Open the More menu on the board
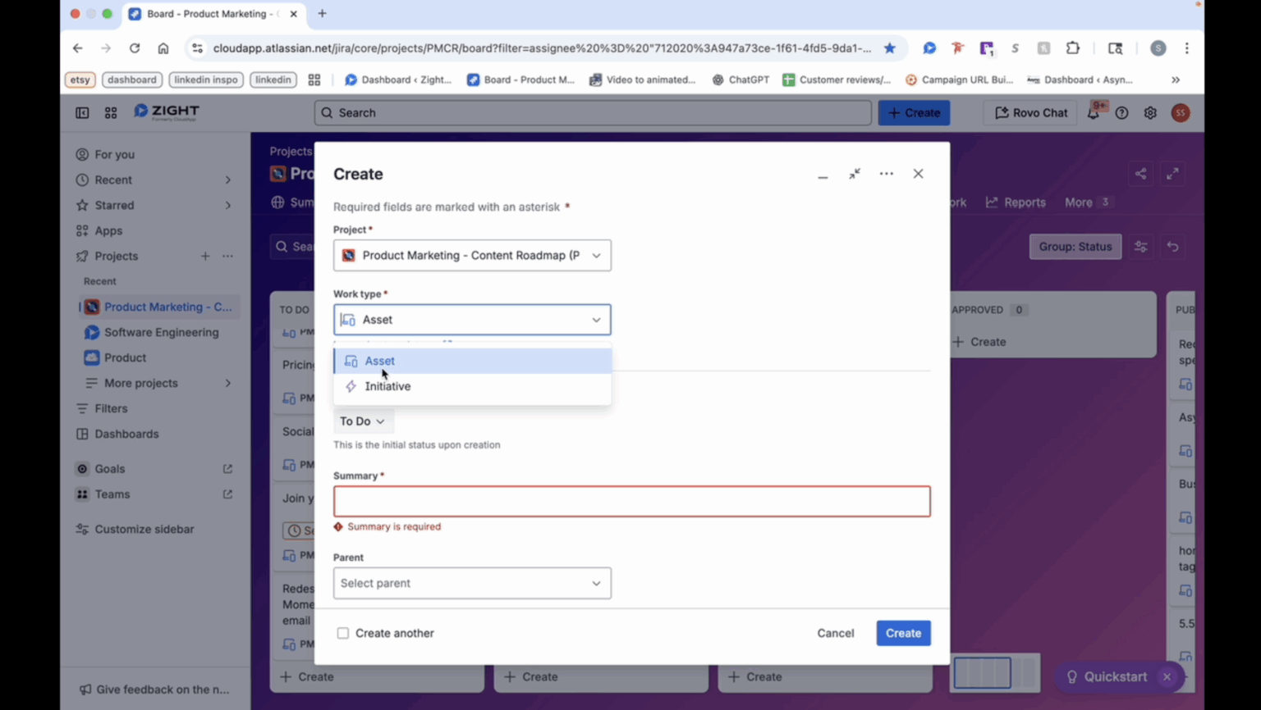Image resolution: width=1261 pixels, height=710 pixels. point(1078,202)
